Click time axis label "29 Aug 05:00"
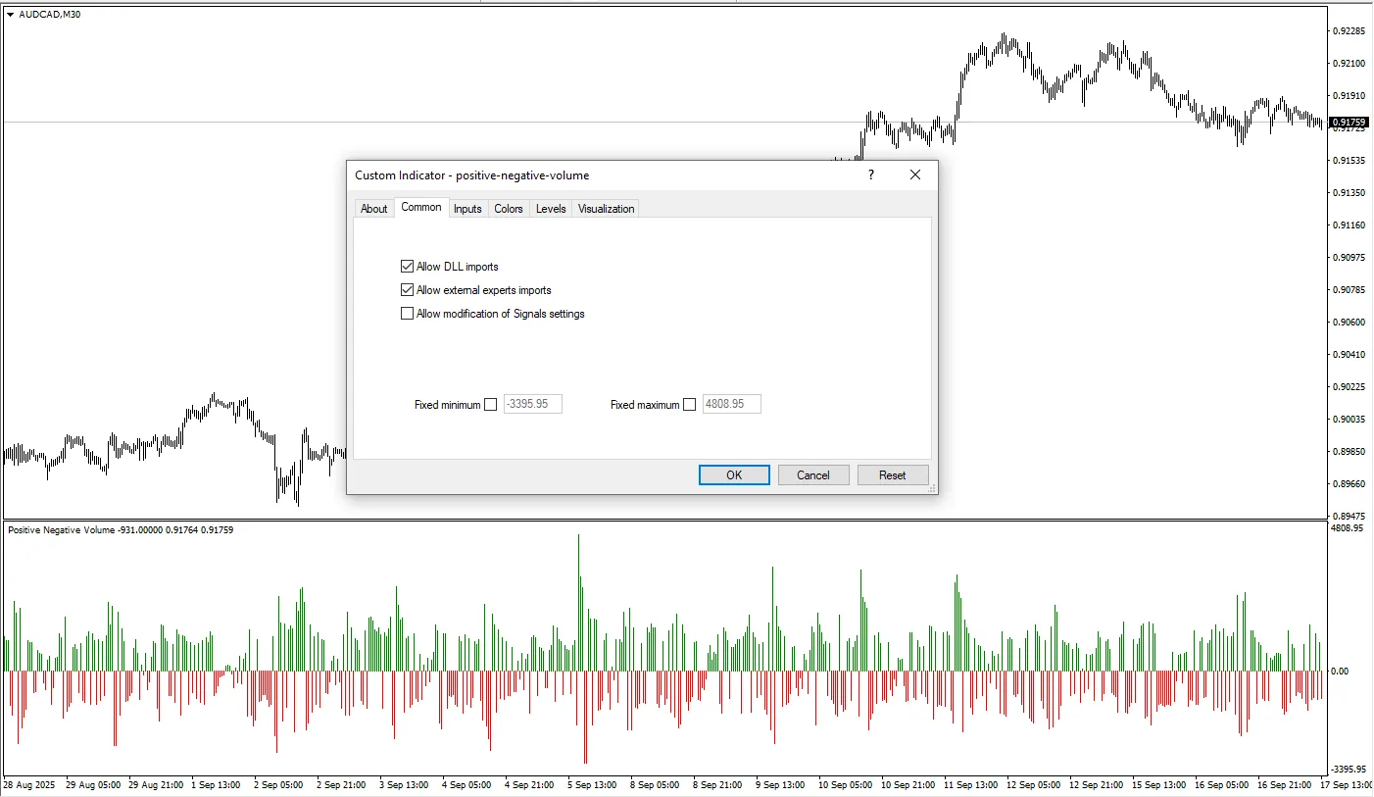Viewport: 1374px width, 797px height. (93, 786)
